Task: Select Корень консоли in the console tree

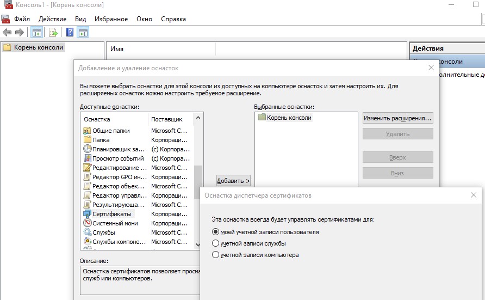Action: [x=38, y=47]
